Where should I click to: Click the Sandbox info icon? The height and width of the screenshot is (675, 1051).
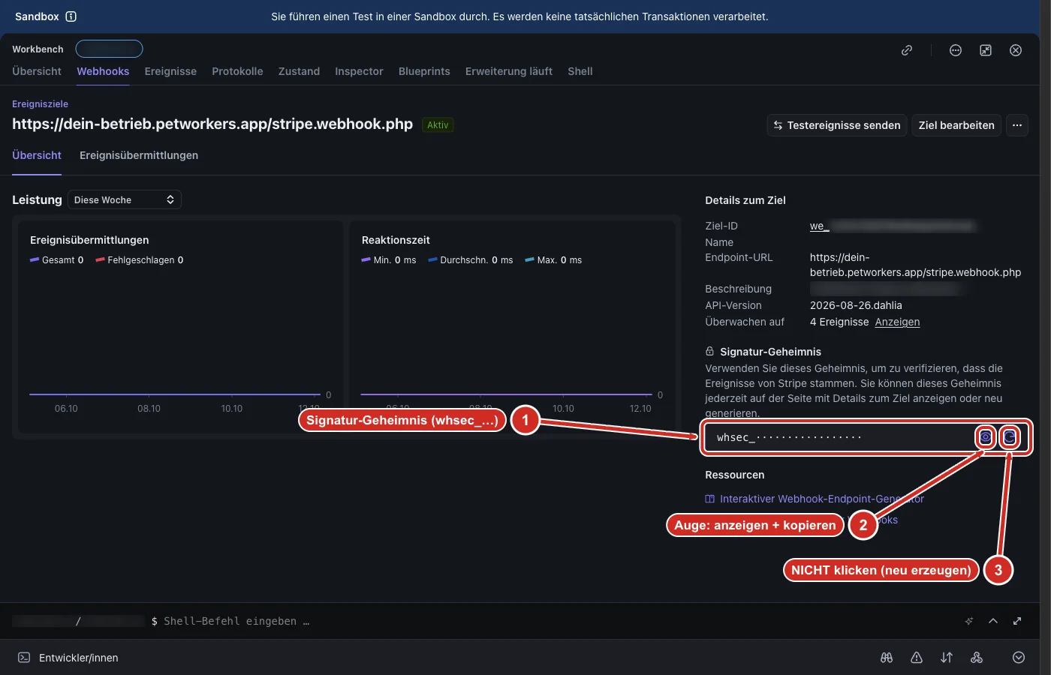click(71, 16)
